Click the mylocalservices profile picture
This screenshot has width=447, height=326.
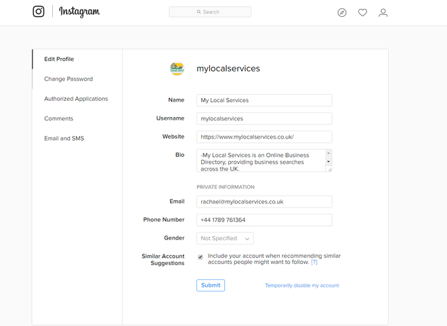pos(177,68)
